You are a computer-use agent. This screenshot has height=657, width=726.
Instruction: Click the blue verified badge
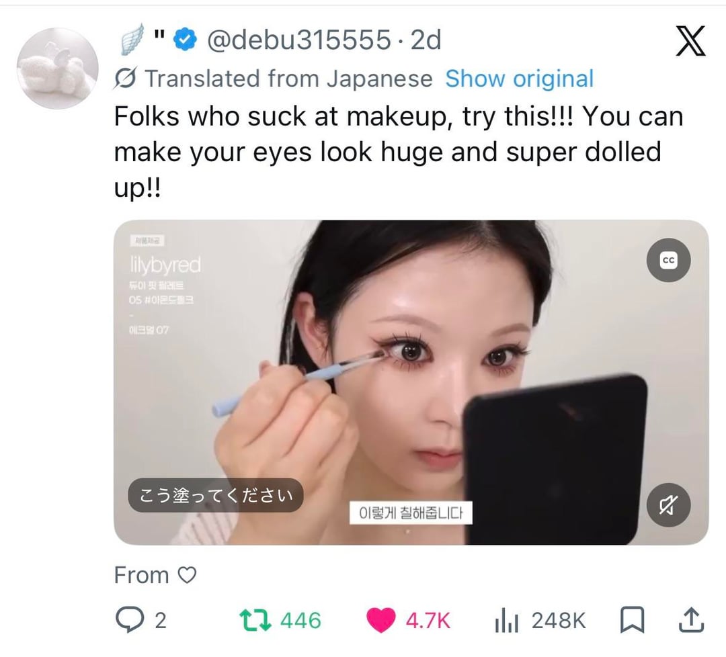[x=186, y=40]
